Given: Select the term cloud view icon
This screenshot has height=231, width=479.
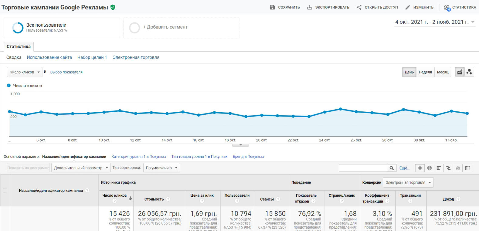Looking at the screenshot, I should (x=458, y=168).
